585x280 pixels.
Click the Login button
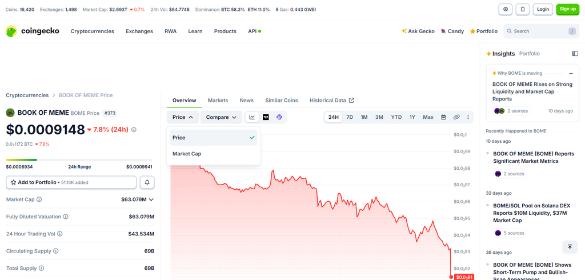tap(543, 9)
